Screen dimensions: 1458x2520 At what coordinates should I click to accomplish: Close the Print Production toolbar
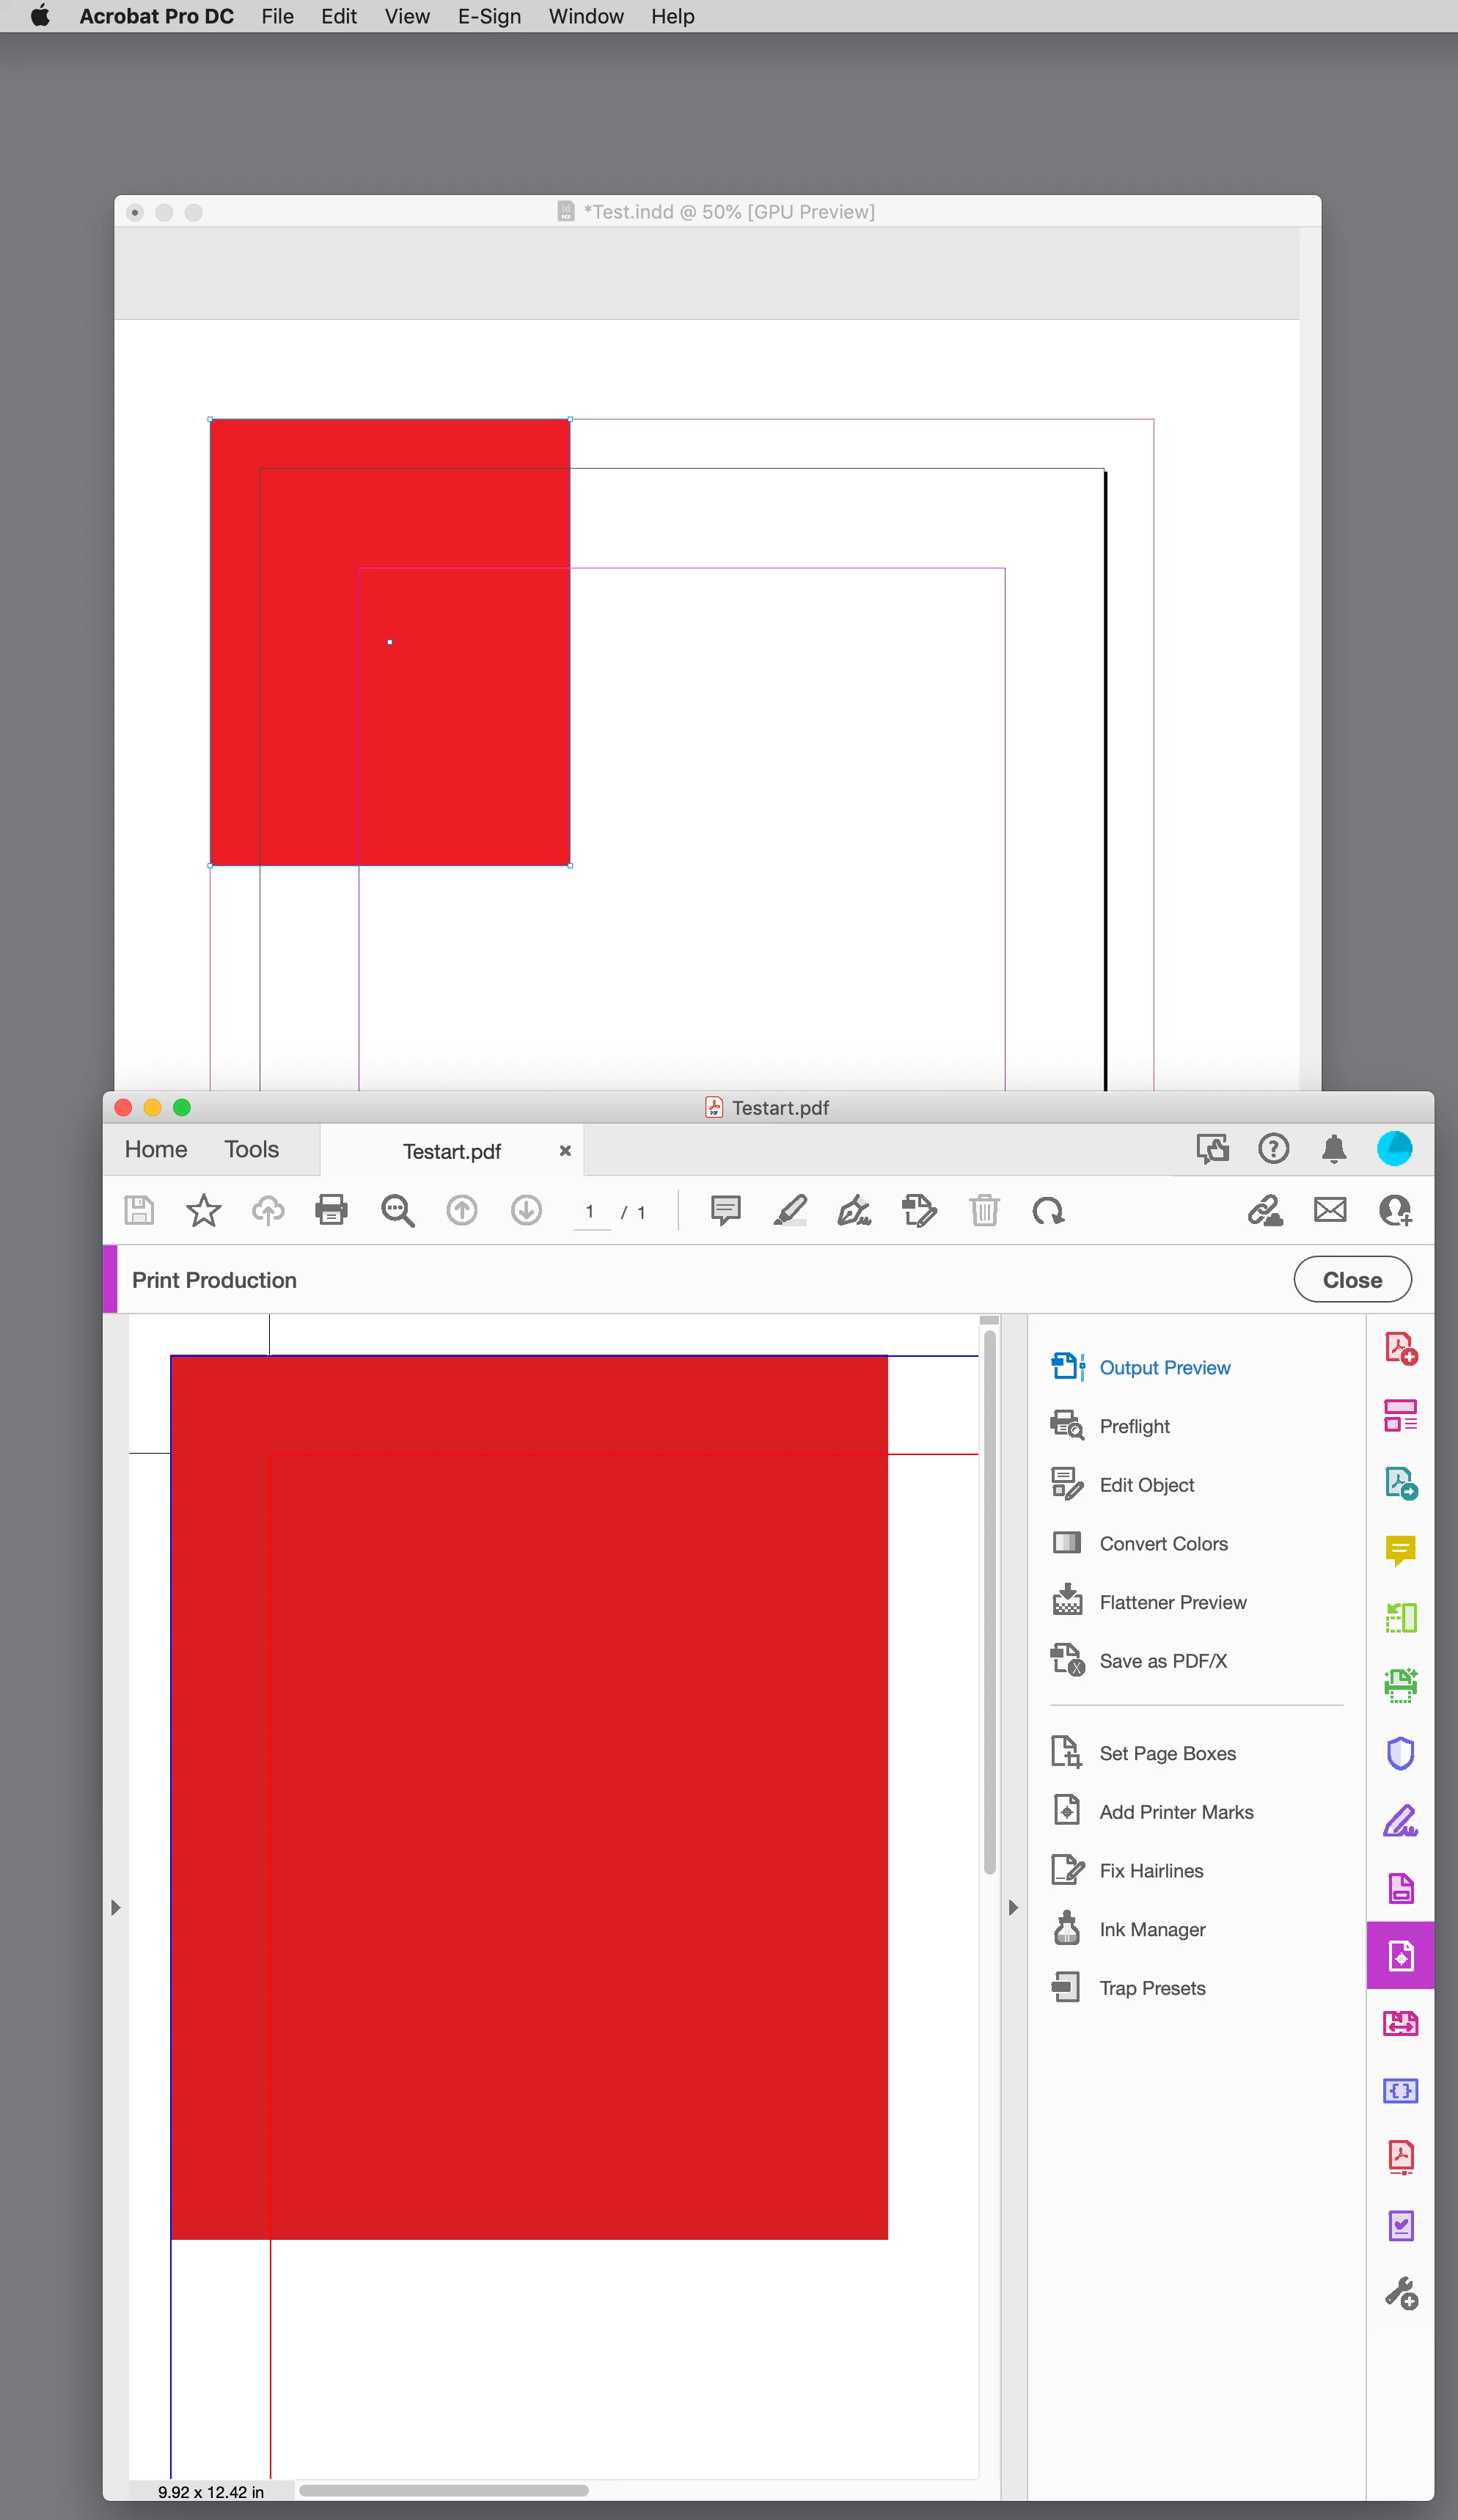tap(1351, 1280)
